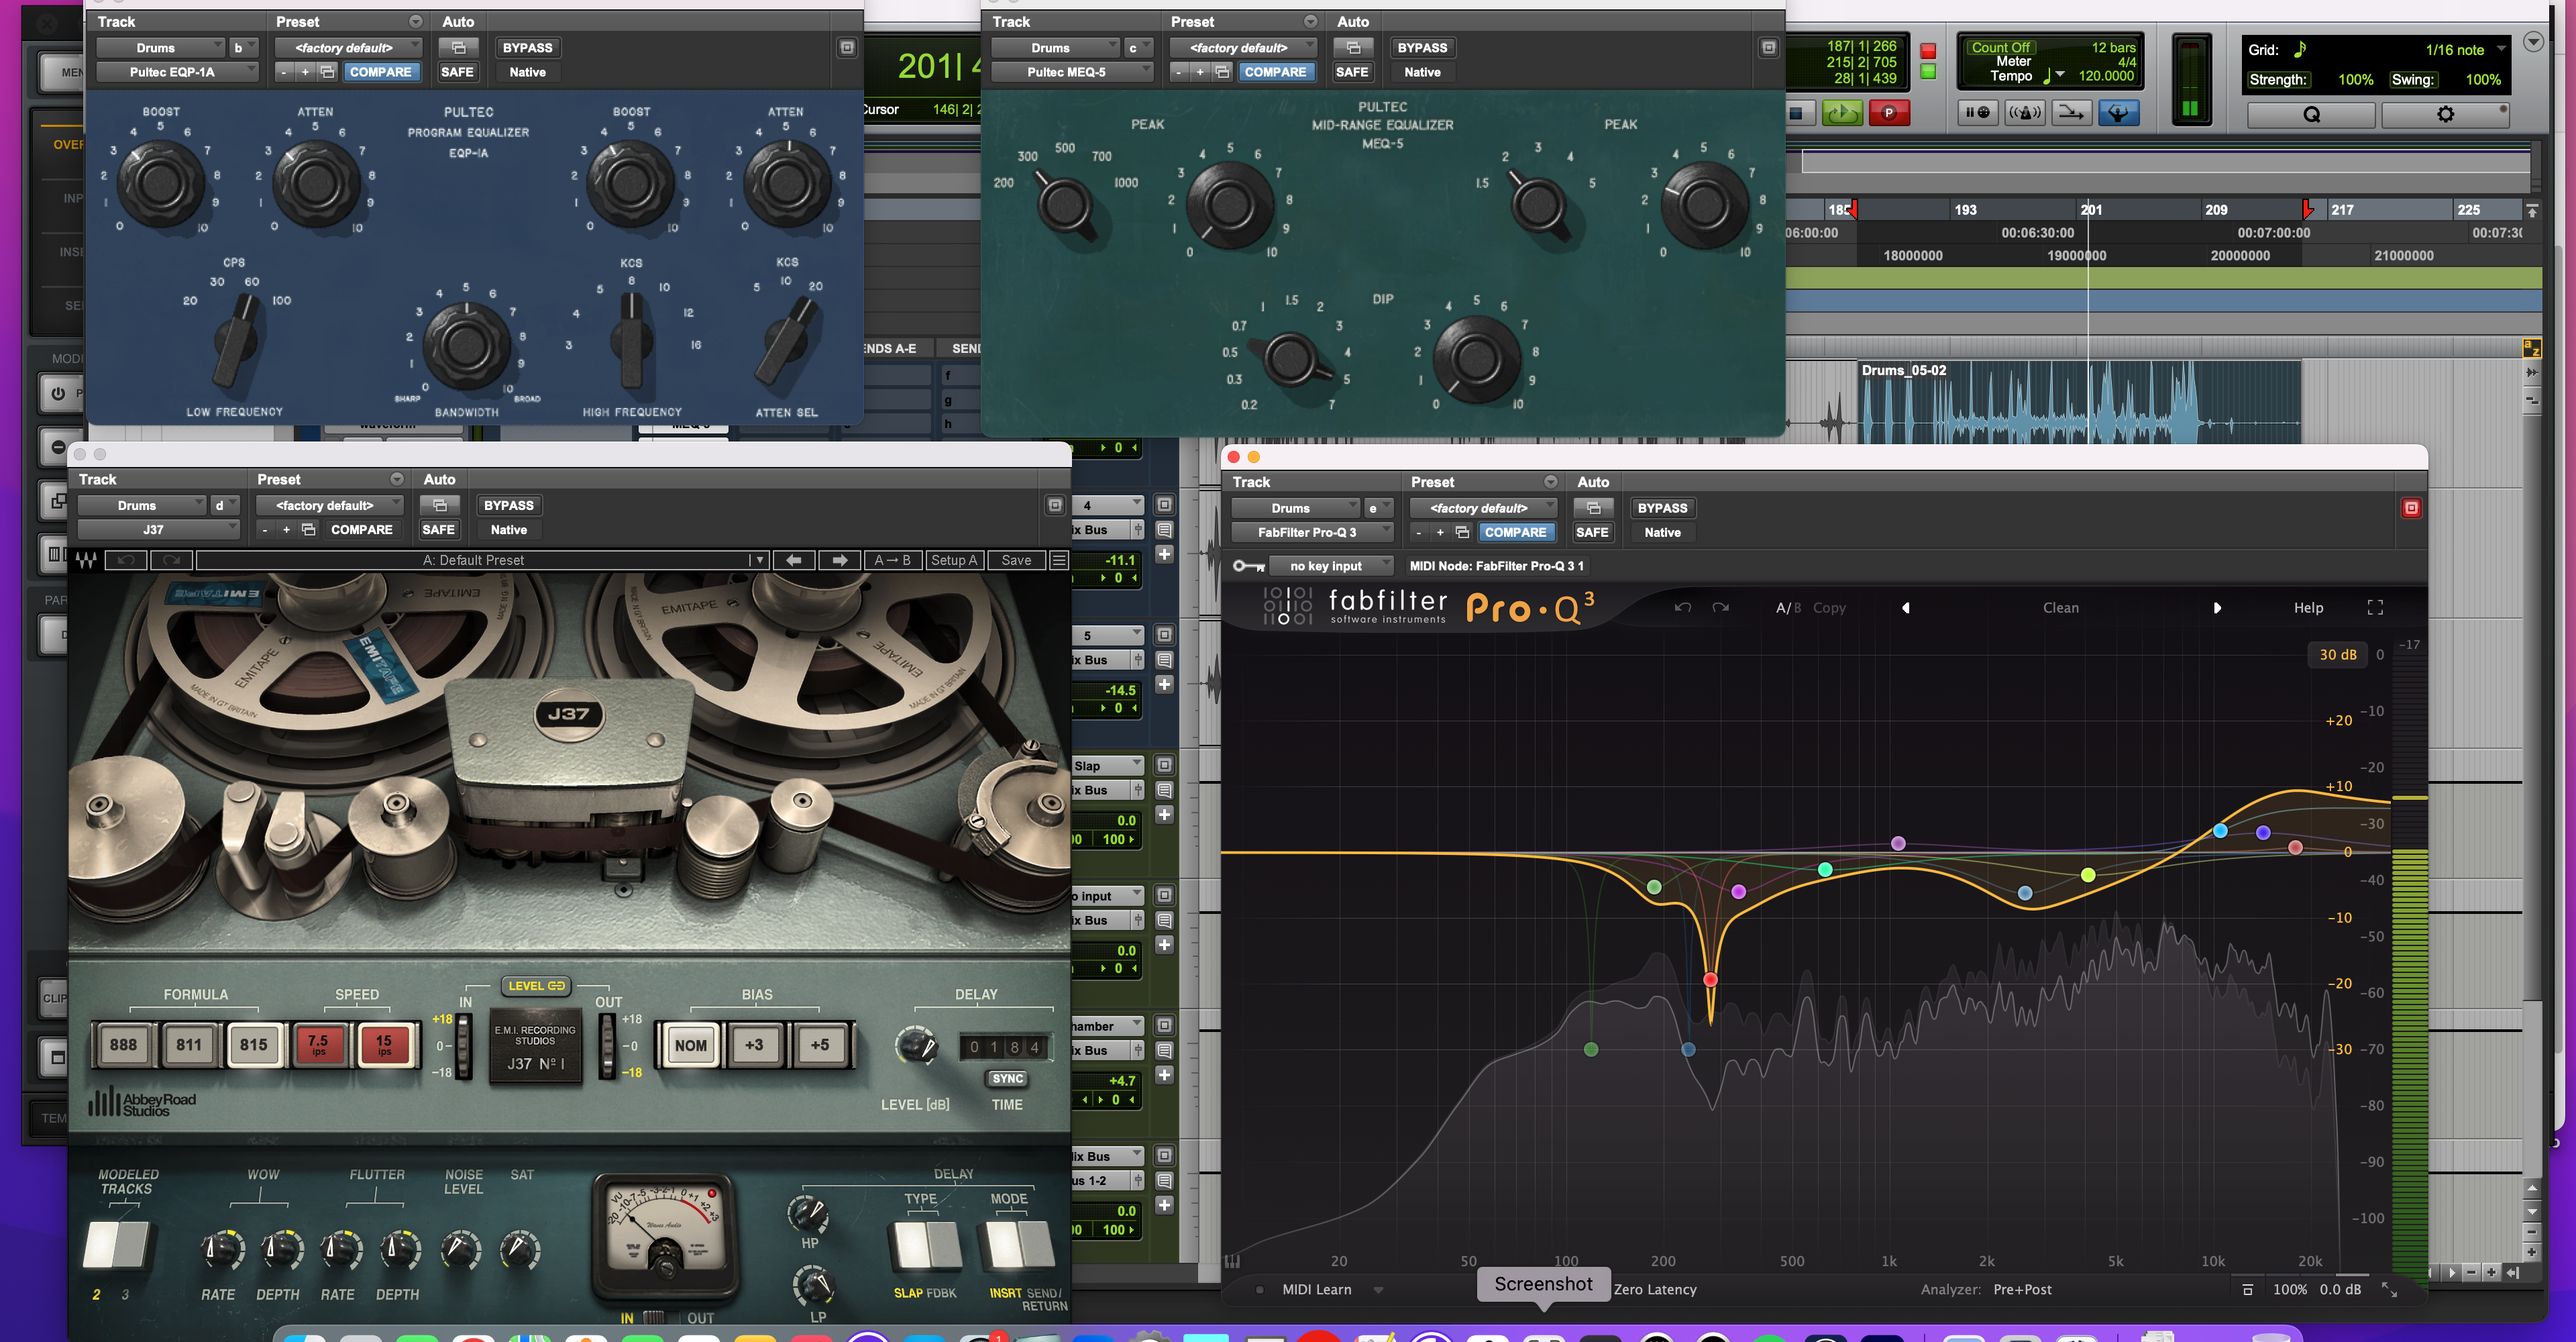This screenshot has height=1342, width=2576.
Task: Click the Pro-Q 3 red target button
Action: [2411, 508]
